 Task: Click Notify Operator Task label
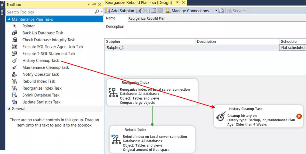pyautogui.click(x=41, y=74)
